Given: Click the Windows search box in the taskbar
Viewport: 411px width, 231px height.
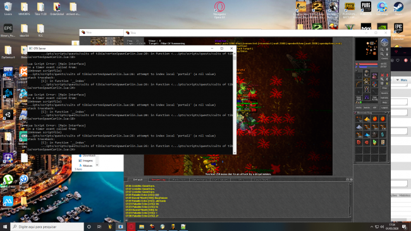Looking at the screenshot, I should [x=47, y=227].
